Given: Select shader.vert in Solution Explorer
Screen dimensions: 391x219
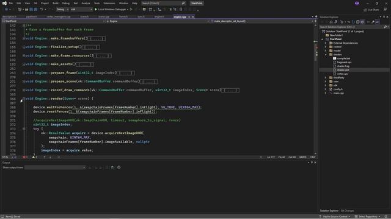Looking at the screenshot, I should (343, 70).
